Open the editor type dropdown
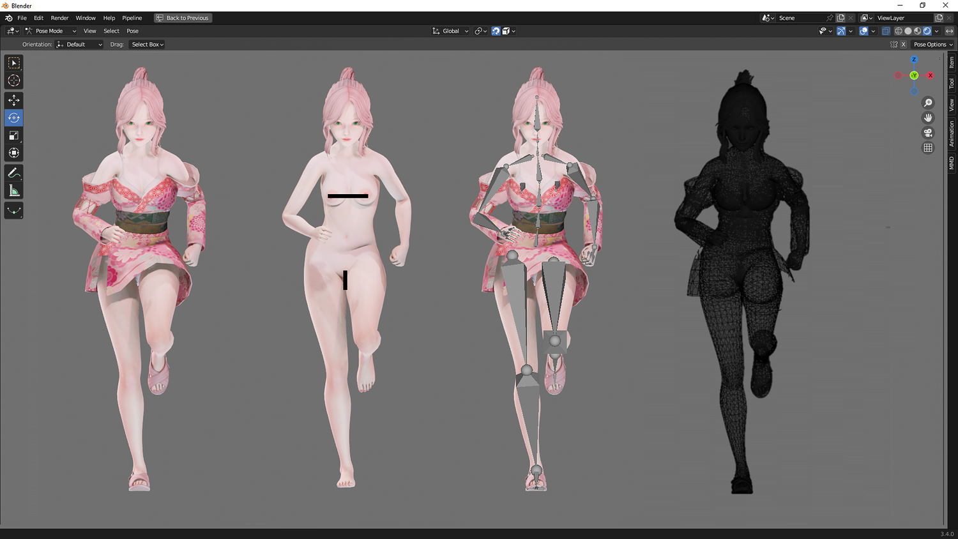The image size is (958, 539). (x=12, y=31)
